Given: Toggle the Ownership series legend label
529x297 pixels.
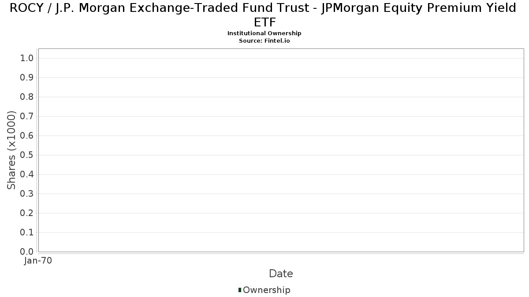Looking at the screenshot, I should [266, 290].
